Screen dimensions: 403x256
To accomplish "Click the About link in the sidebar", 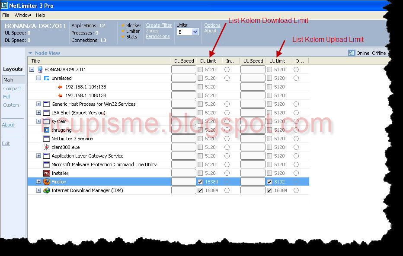I will click(8, 125).
